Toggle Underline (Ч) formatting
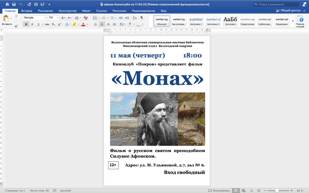Screen dimensions: 309x193 pyautogui.click(x=38, y=24)
